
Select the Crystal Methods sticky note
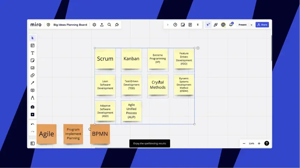158,85
